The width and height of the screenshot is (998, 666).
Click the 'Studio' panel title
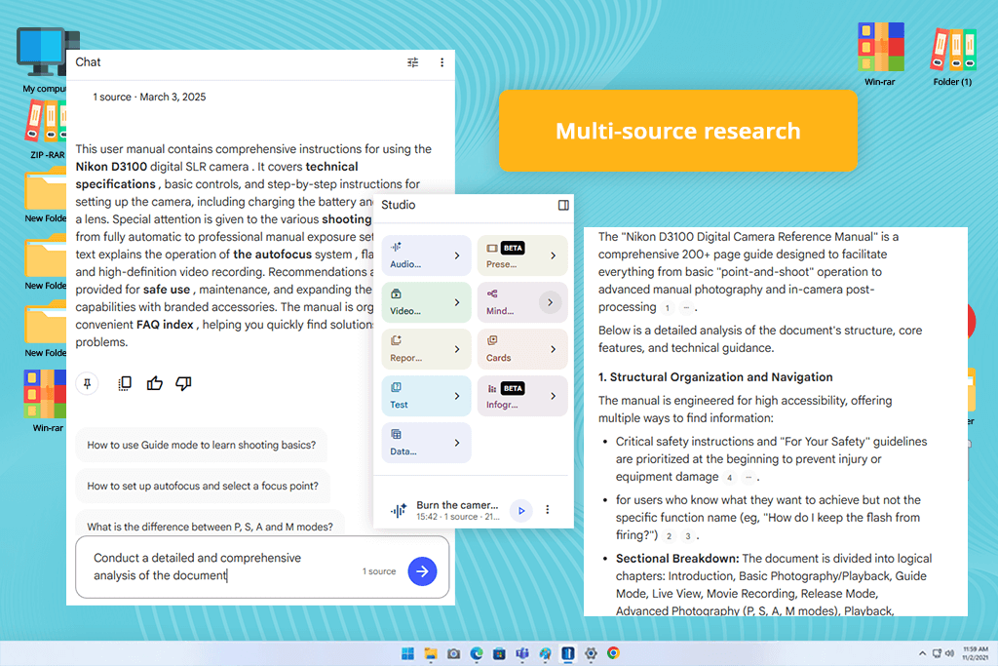coord(398,205)
